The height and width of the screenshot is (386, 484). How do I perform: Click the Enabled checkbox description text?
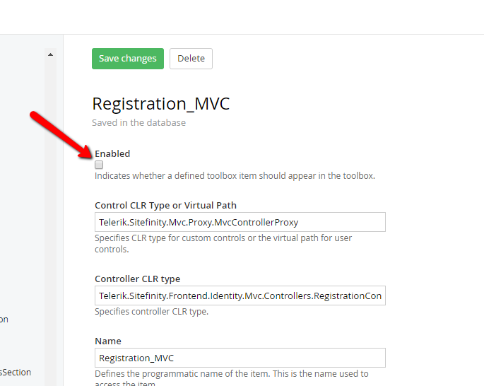tap(235, 176)
